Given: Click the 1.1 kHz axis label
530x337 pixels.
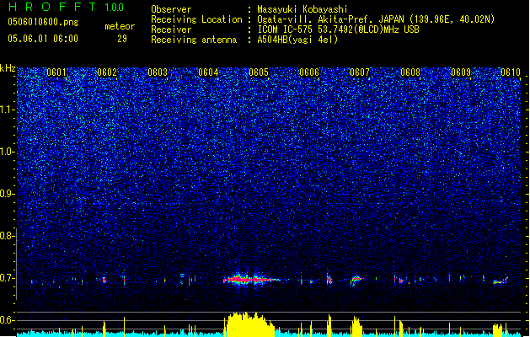Looking at the screenshot, I should (7, 110).
